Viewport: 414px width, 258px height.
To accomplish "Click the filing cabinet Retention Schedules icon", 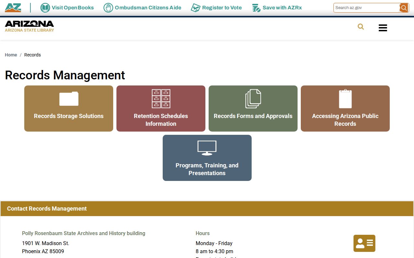I will (161, 98).
